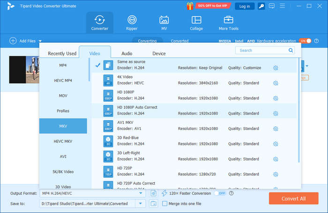Click 50% OFF to Get VIP banner
Image resolution: width=328 pixels, height=213 pixels.
coord(213,6)
